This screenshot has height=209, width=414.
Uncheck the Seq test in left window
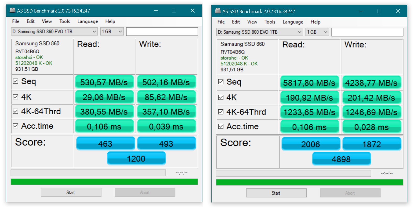[16, 81]
